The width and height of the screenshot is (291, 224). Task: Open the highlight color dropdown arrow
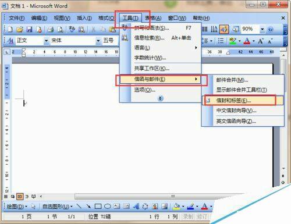(x=240, y=41)
